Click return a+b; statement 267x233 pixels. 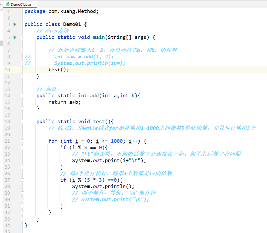pos(65,102)
